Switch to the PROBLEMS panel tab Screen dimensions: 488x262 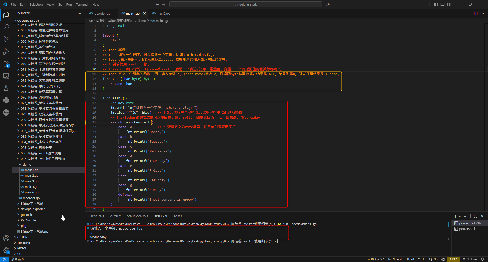click(97, 216)
